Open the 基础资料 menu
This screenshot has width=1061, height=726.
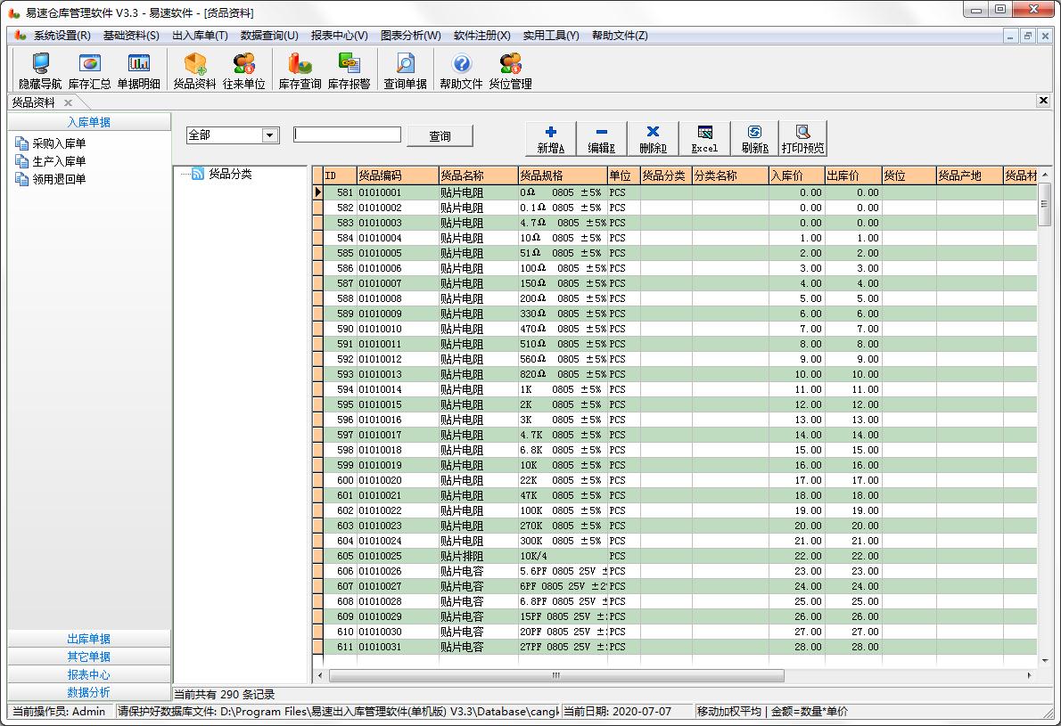pyautogui.click(x=130, y=36)
